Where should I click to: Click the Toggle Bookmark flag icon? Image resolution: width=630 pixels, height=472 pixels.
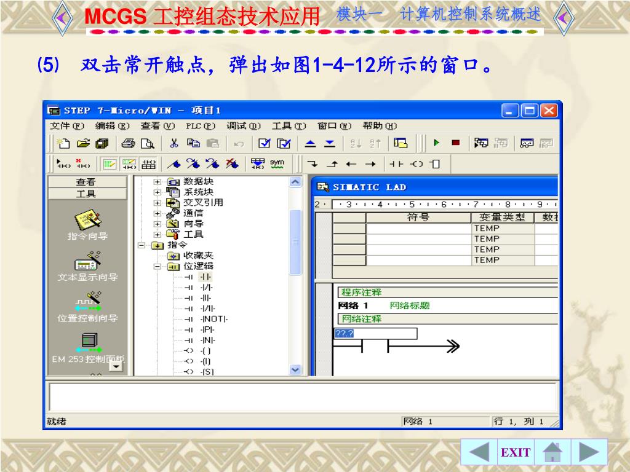click(x=174, y=163)
